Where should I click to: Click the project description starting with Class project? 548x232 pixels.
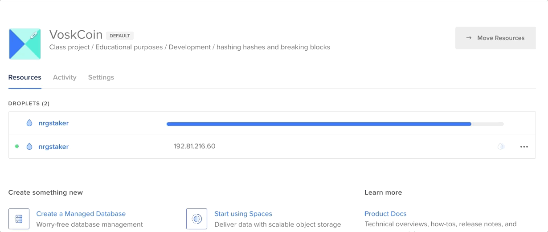190,47
